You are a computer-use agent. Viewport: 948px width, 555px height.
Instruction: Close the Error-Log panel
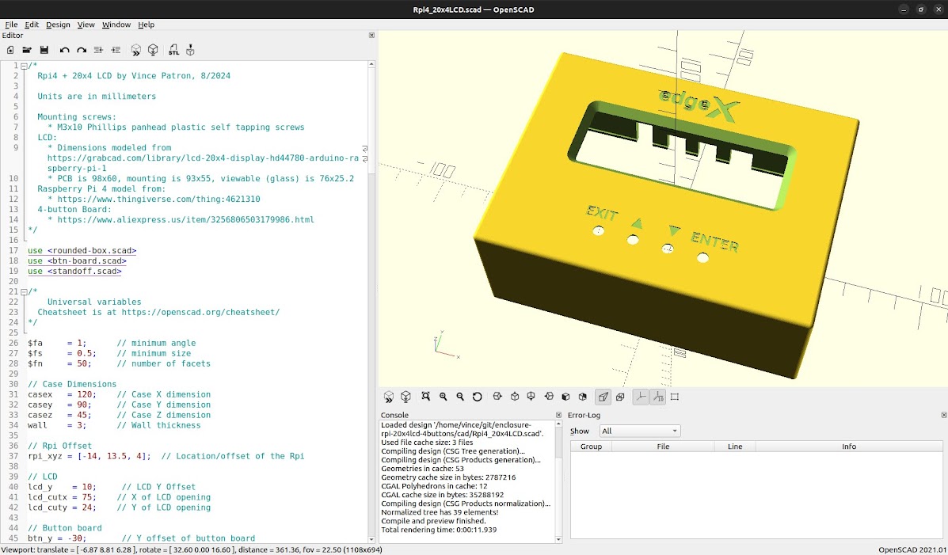[x=944, y=416]
